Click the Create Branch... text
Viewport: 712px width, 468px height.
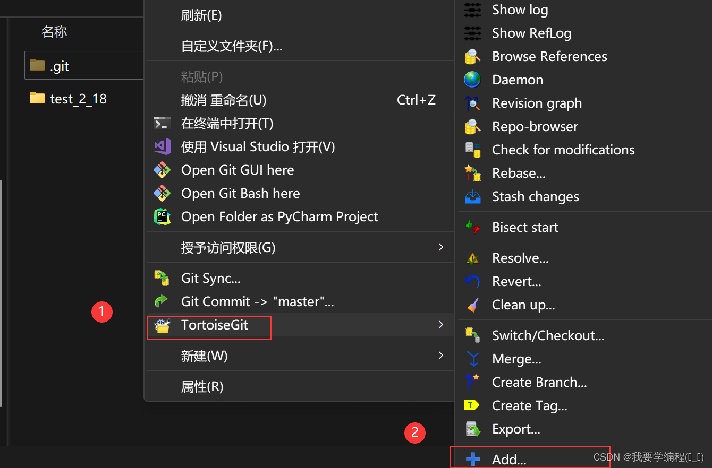tap(539, 382)
